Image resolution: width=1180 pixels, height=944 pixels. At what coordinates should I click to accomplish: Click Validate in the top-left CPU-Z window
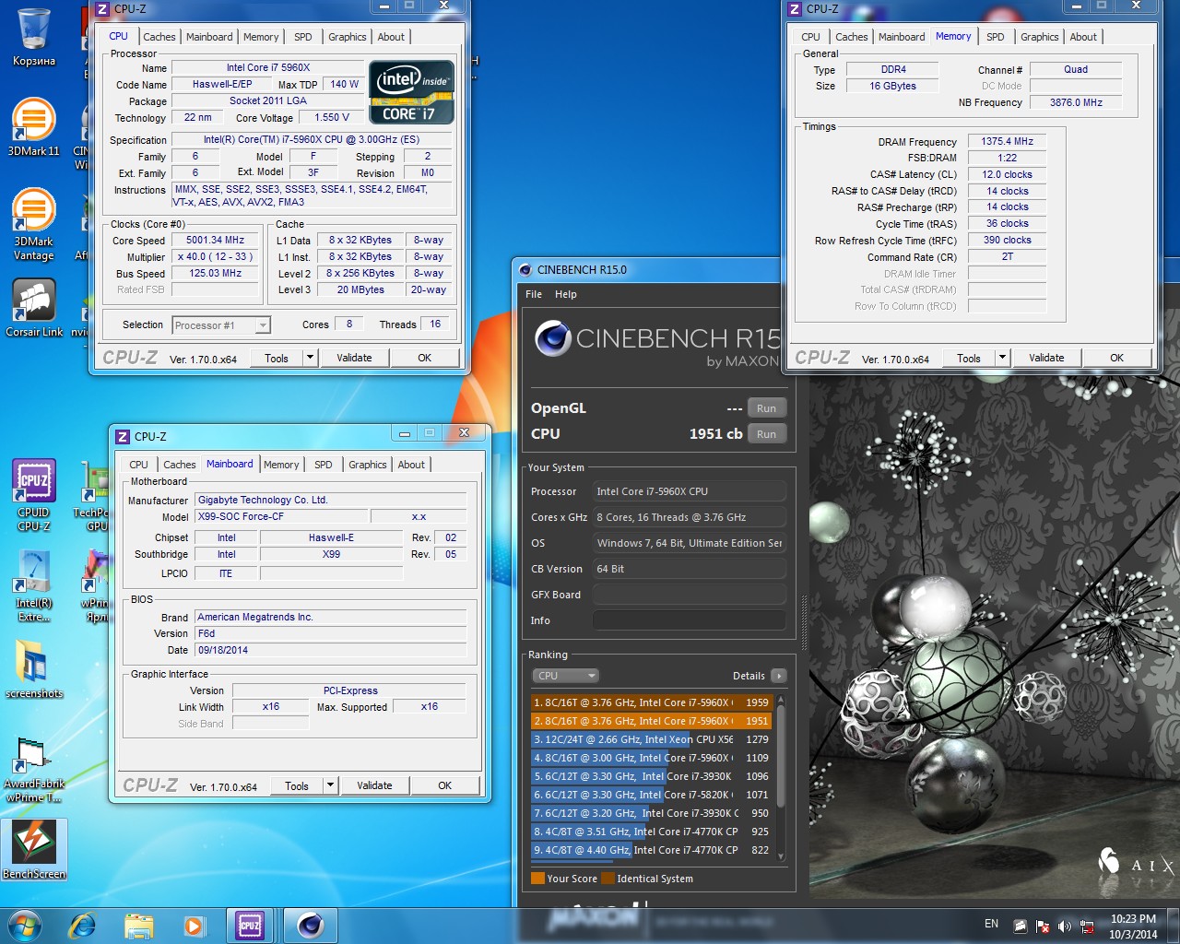coord(354,358)
